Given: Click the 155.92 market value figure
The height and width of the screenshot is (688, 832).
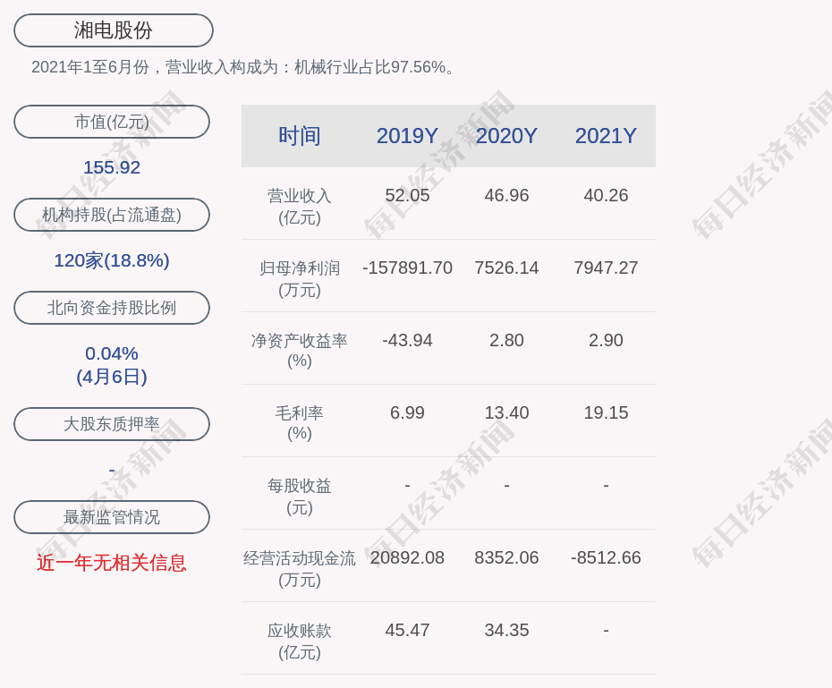Looking at the screenshot, I should tap(112, 167).
